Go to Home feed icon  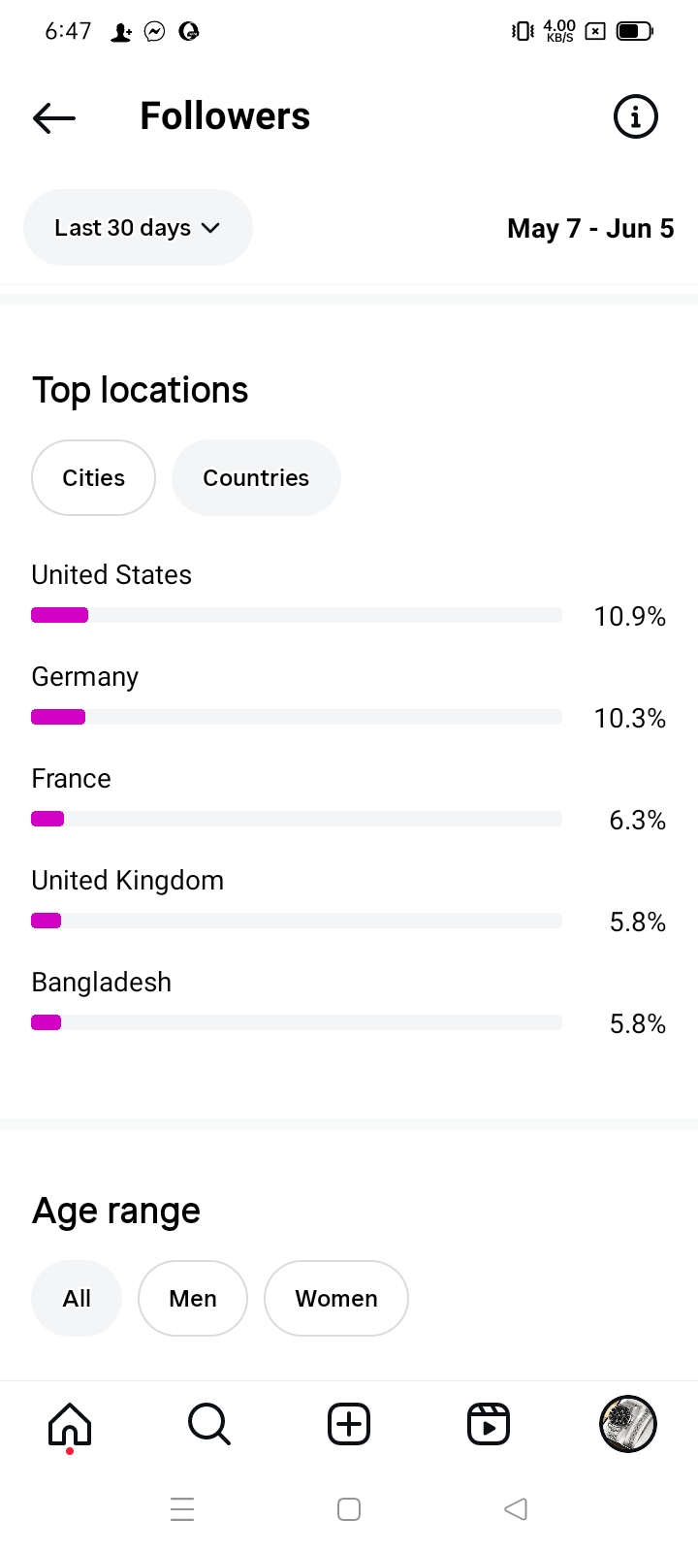pos(70,1424)
